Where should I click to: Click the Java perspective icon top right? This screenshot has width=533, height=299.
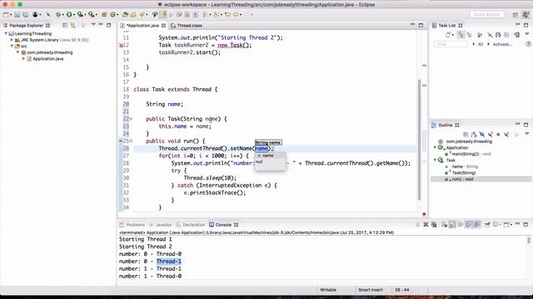point(526,15)
